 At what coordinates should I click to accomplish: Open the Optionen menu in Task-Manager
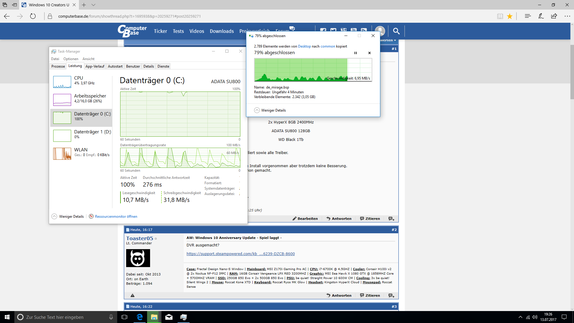click(71, 59)
